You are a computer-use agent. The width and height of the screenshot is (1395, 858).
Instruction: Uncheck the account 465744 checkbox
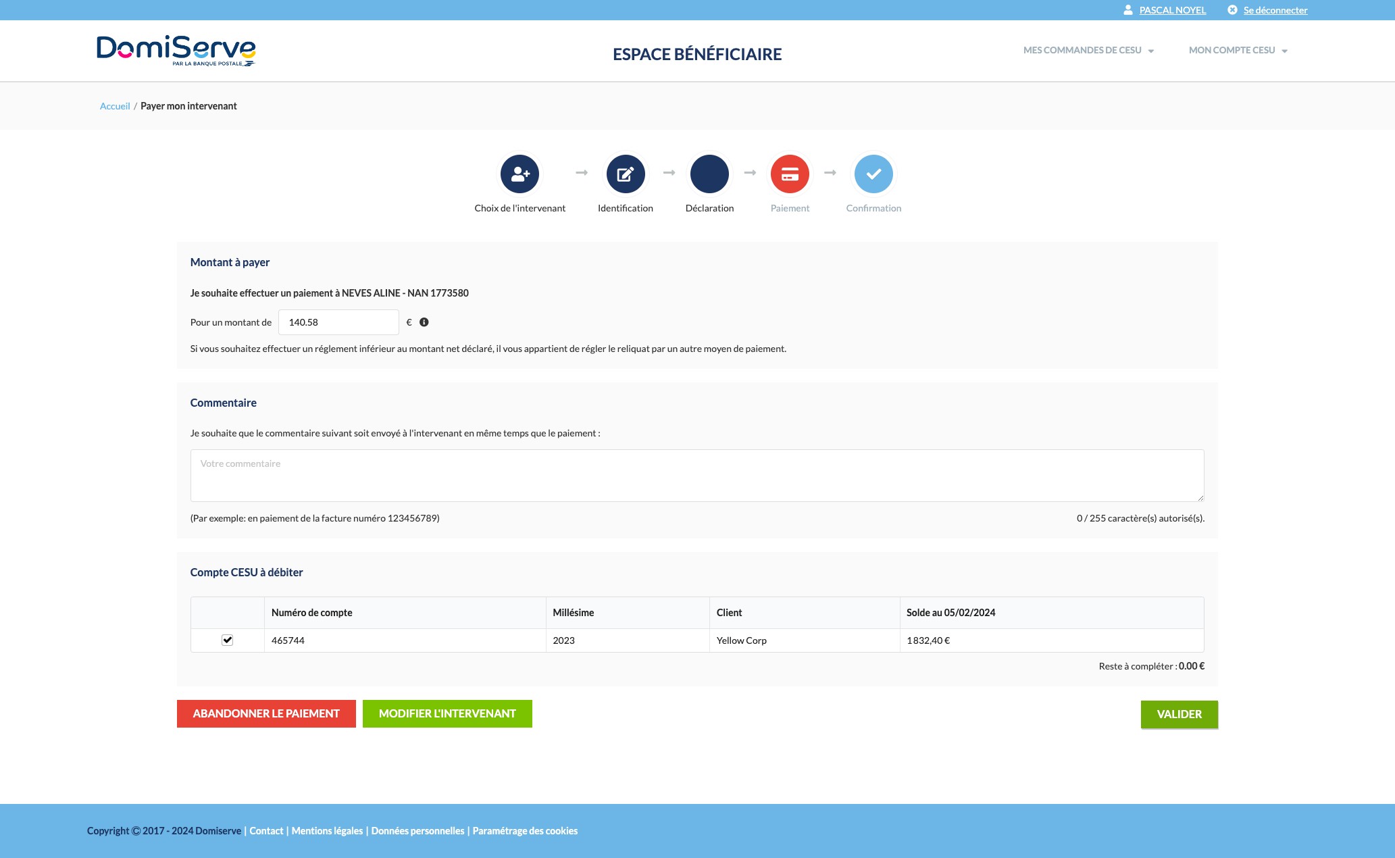point(228,640)
